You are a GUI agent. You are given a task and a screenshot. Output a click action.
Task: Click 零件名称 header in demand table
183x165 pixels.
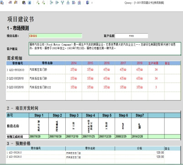tap(47, 63)
